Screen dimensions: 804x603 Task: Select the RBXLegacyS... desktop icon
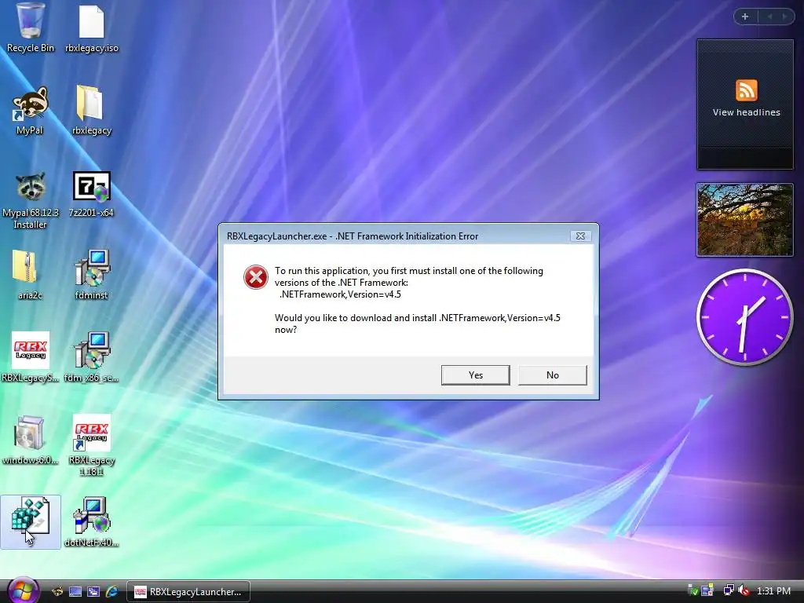click(x=31, y=357)
